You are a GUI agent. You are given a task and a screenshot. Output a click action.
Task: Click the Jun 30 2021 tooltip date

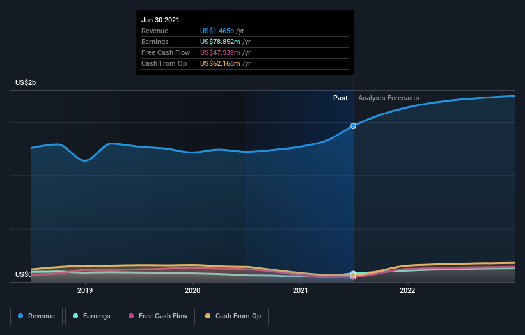pos(161,20)
